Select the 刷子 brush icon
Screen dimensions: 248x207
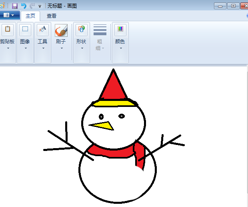[61, 30]
